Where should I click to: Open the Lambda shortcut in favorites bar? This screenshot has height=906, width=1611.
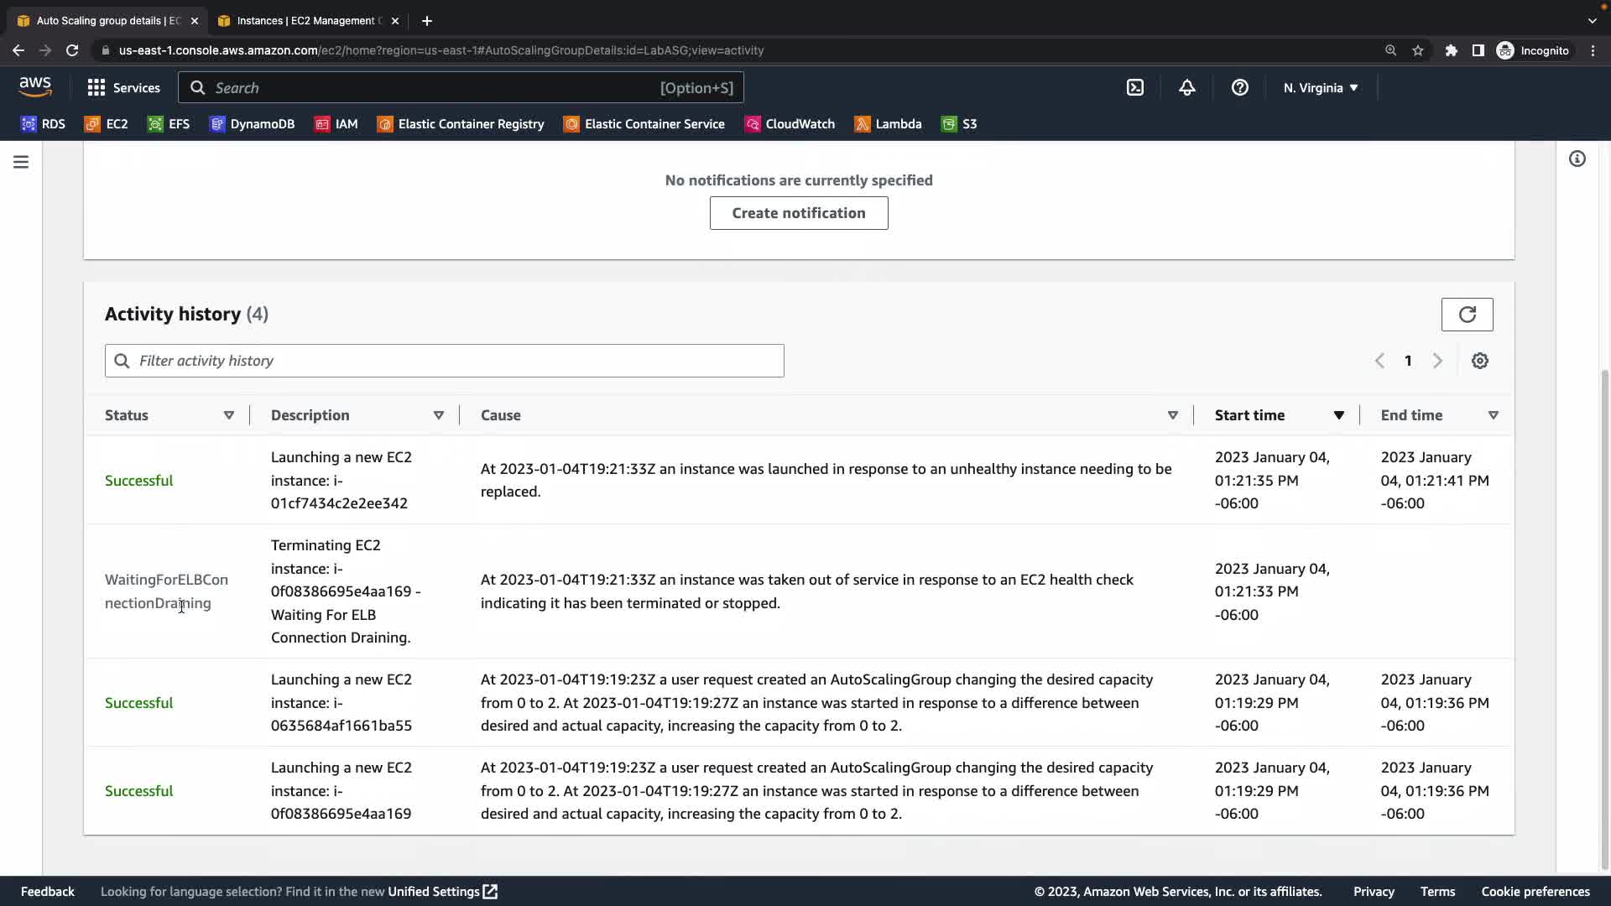(x=888, y=124)
